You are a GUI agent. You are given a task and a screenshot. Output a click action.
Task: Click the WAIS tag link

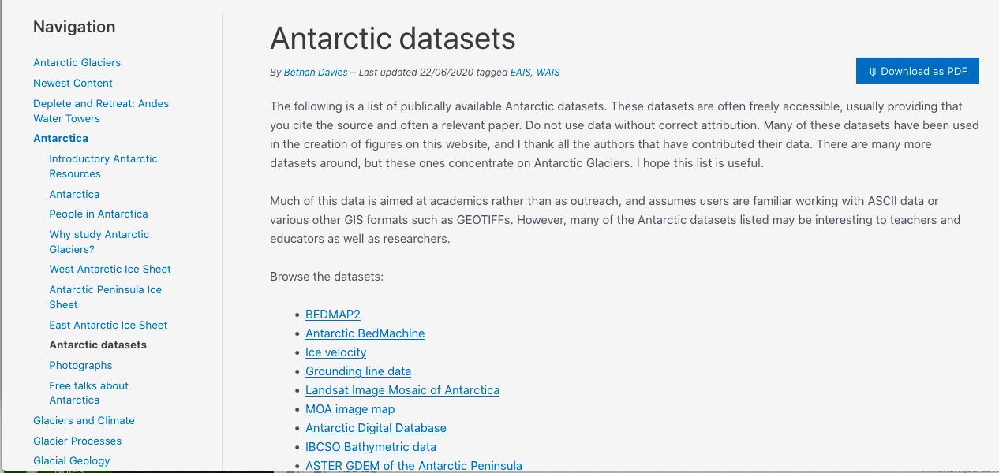tap(548, 72)
